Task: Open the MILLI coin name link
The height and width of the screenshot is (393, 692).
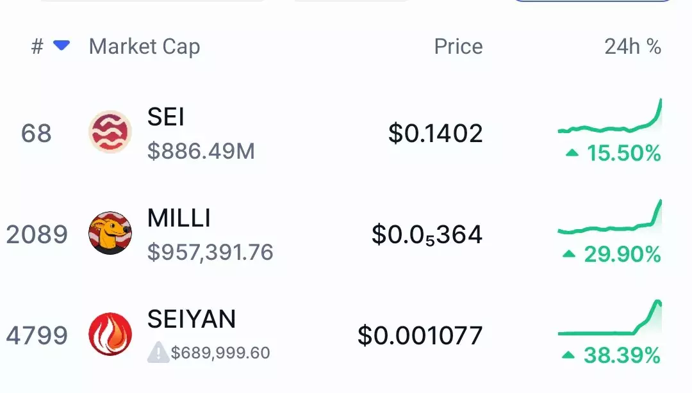Action: point(179,218)
